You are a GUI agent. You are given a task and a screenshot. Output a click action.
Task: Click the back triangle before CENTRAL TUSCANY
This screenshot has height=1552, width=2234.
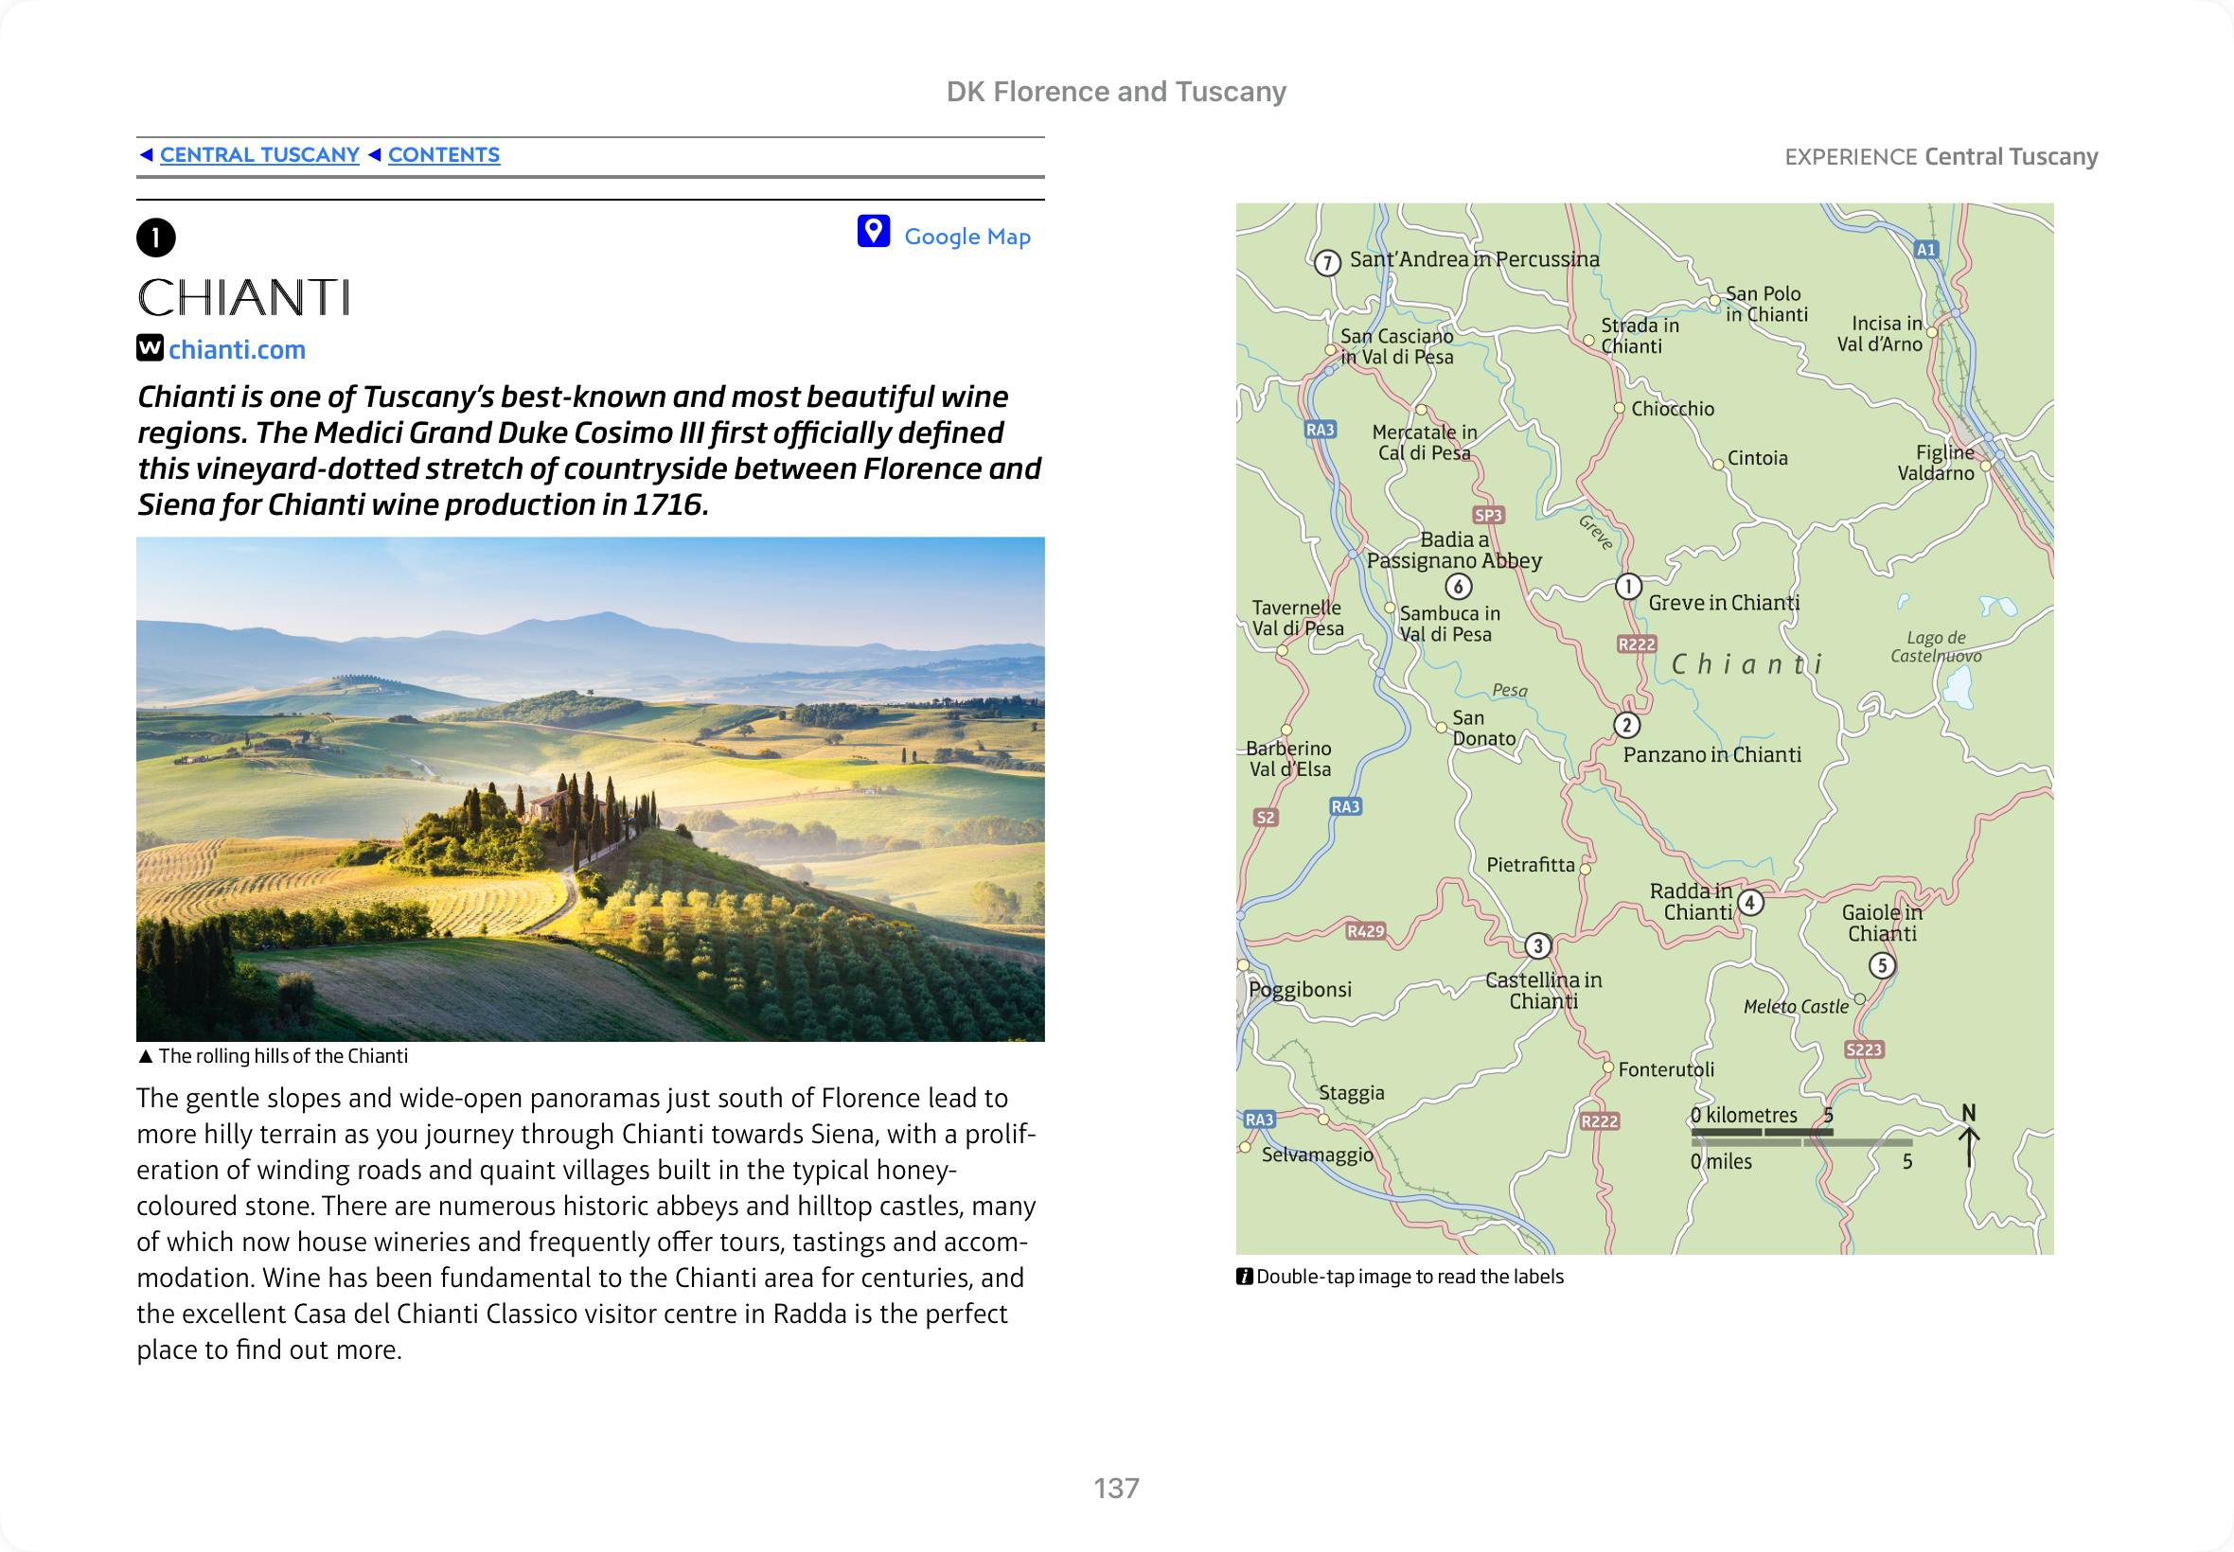click(146, 154)
